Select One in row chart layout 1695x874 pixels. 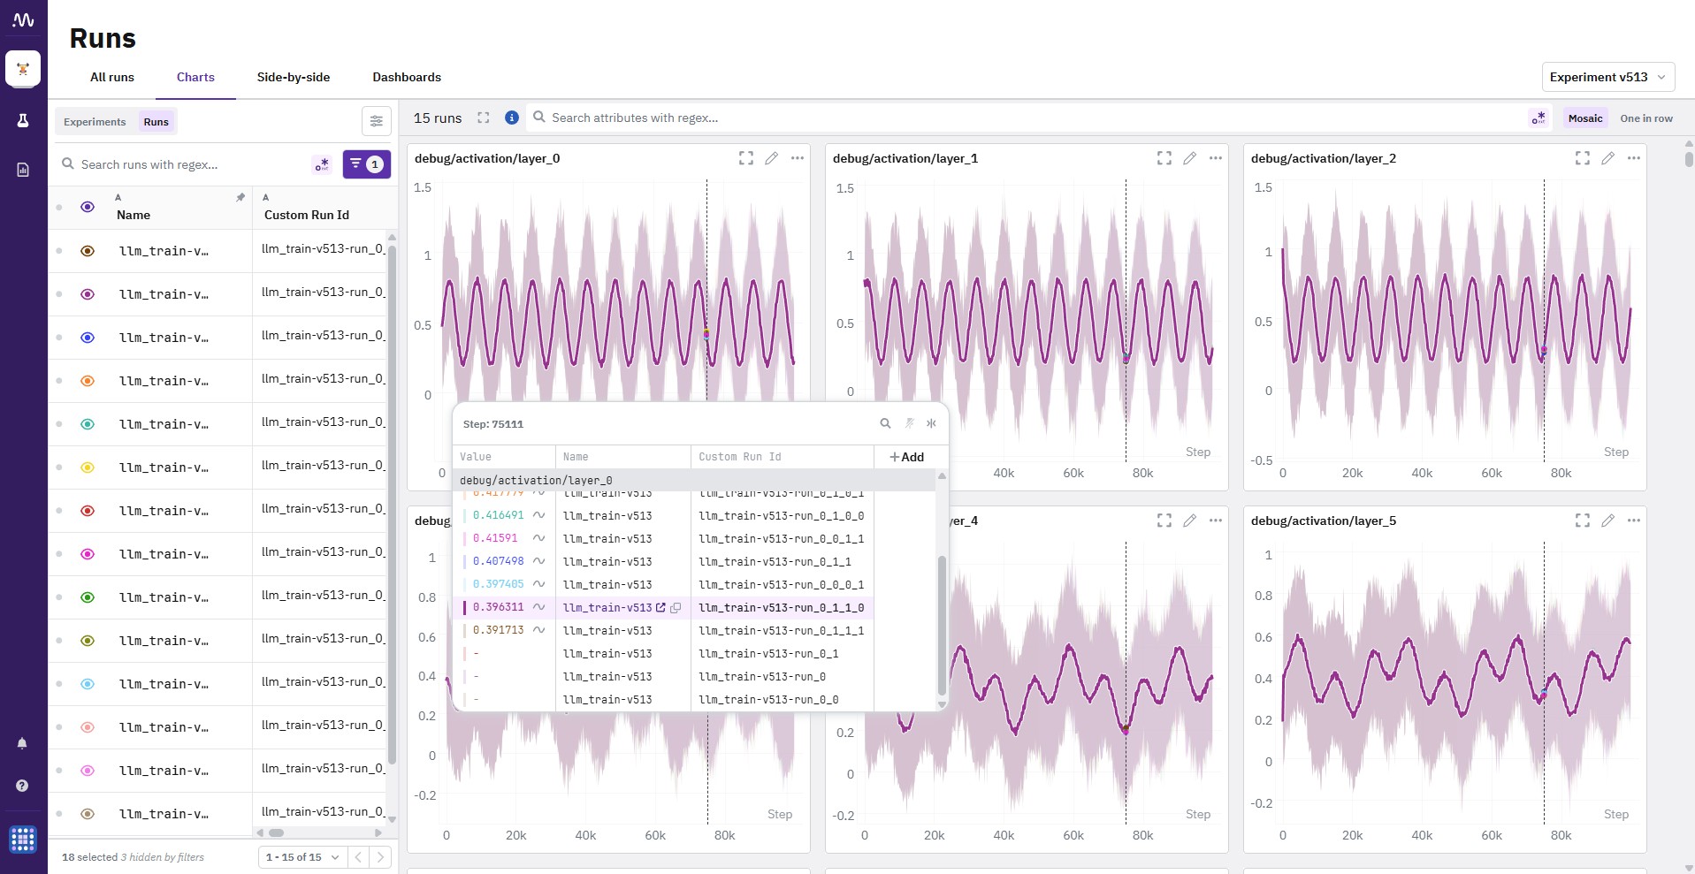coord(1646,118)
